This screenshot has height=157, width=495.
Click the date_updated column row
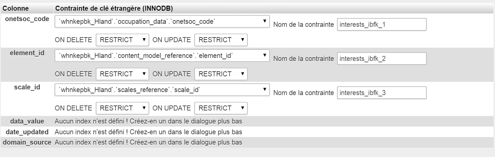[247, 132]
